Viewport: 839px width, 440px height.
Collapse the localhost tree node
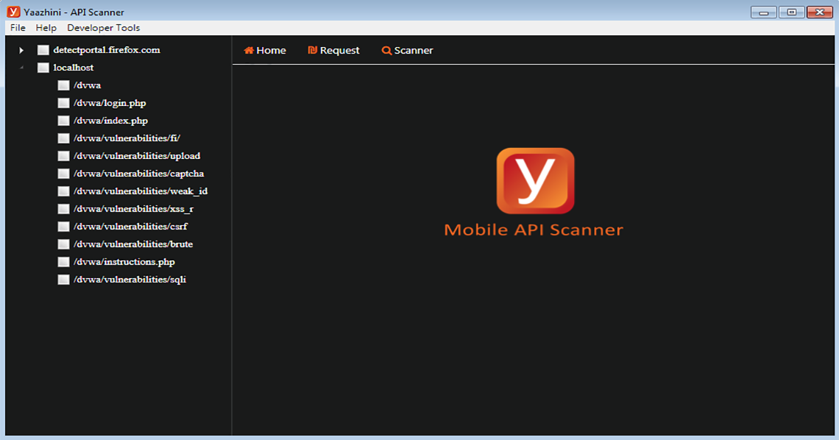click(21, 68)
